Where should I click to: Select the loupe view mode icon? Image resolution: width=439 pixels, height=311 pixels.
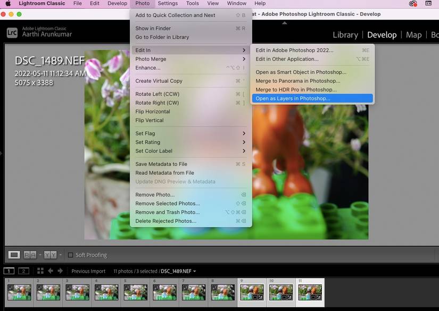point(14,255)
